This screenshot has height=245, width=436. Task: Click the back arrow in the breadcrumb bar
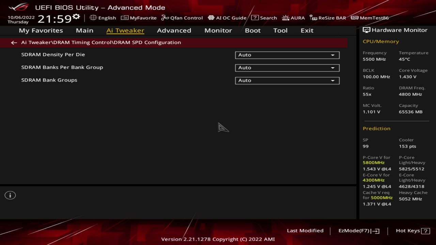[x=14, y=43]
